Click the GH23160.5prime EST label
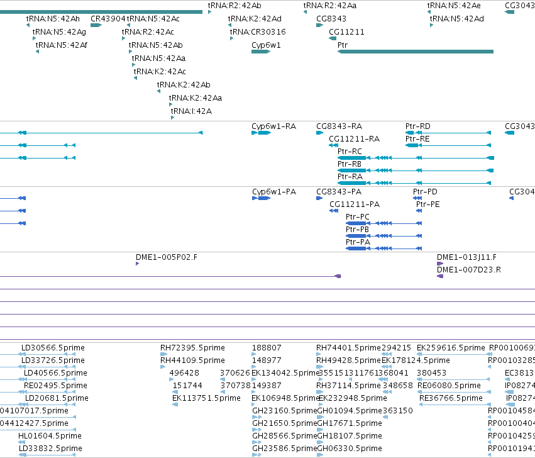Viewport: 535px width, 458px height. coord(285,411)
